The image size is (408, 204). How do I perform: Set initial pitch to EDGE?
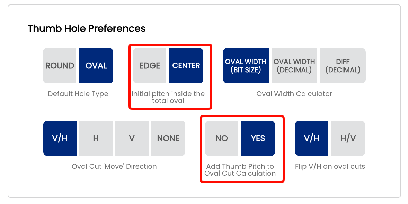coord(150,66)
